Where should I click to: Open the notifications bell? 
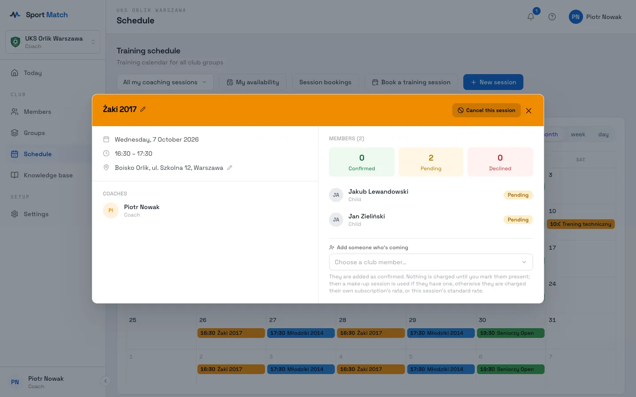[x=531, y=17]
